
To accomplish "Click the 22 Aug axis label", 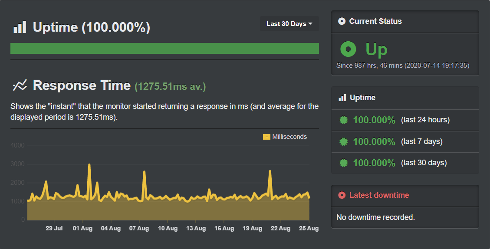I will pyautogui.click(x=281, y=228).
